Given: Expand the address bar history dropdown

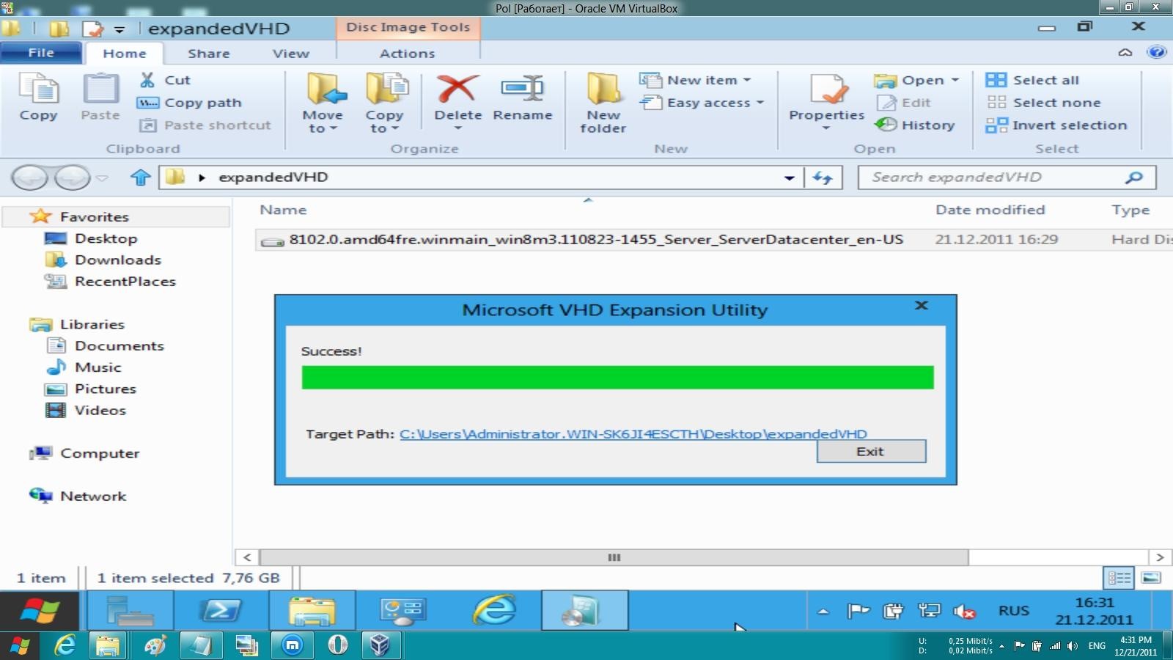Looking at the screenshot, I should point(790,177).
